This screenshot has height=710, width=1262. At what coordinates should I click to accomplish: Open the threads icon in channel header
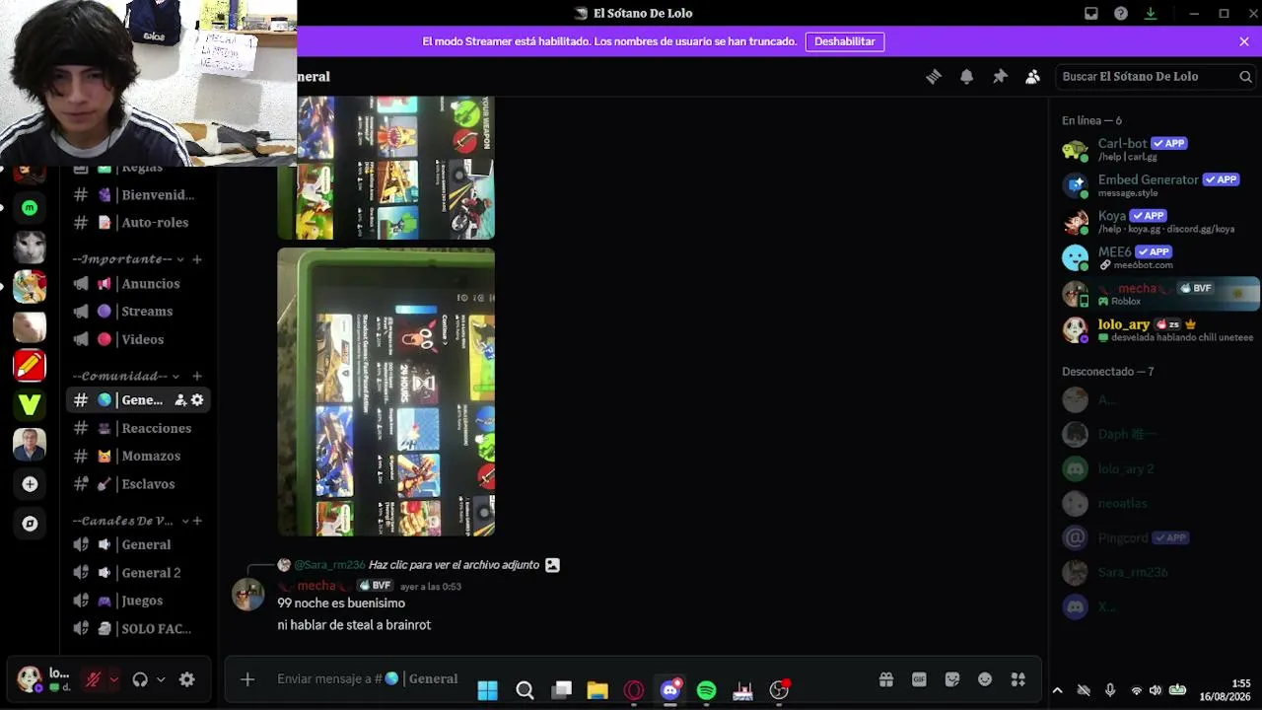point(934,77)
